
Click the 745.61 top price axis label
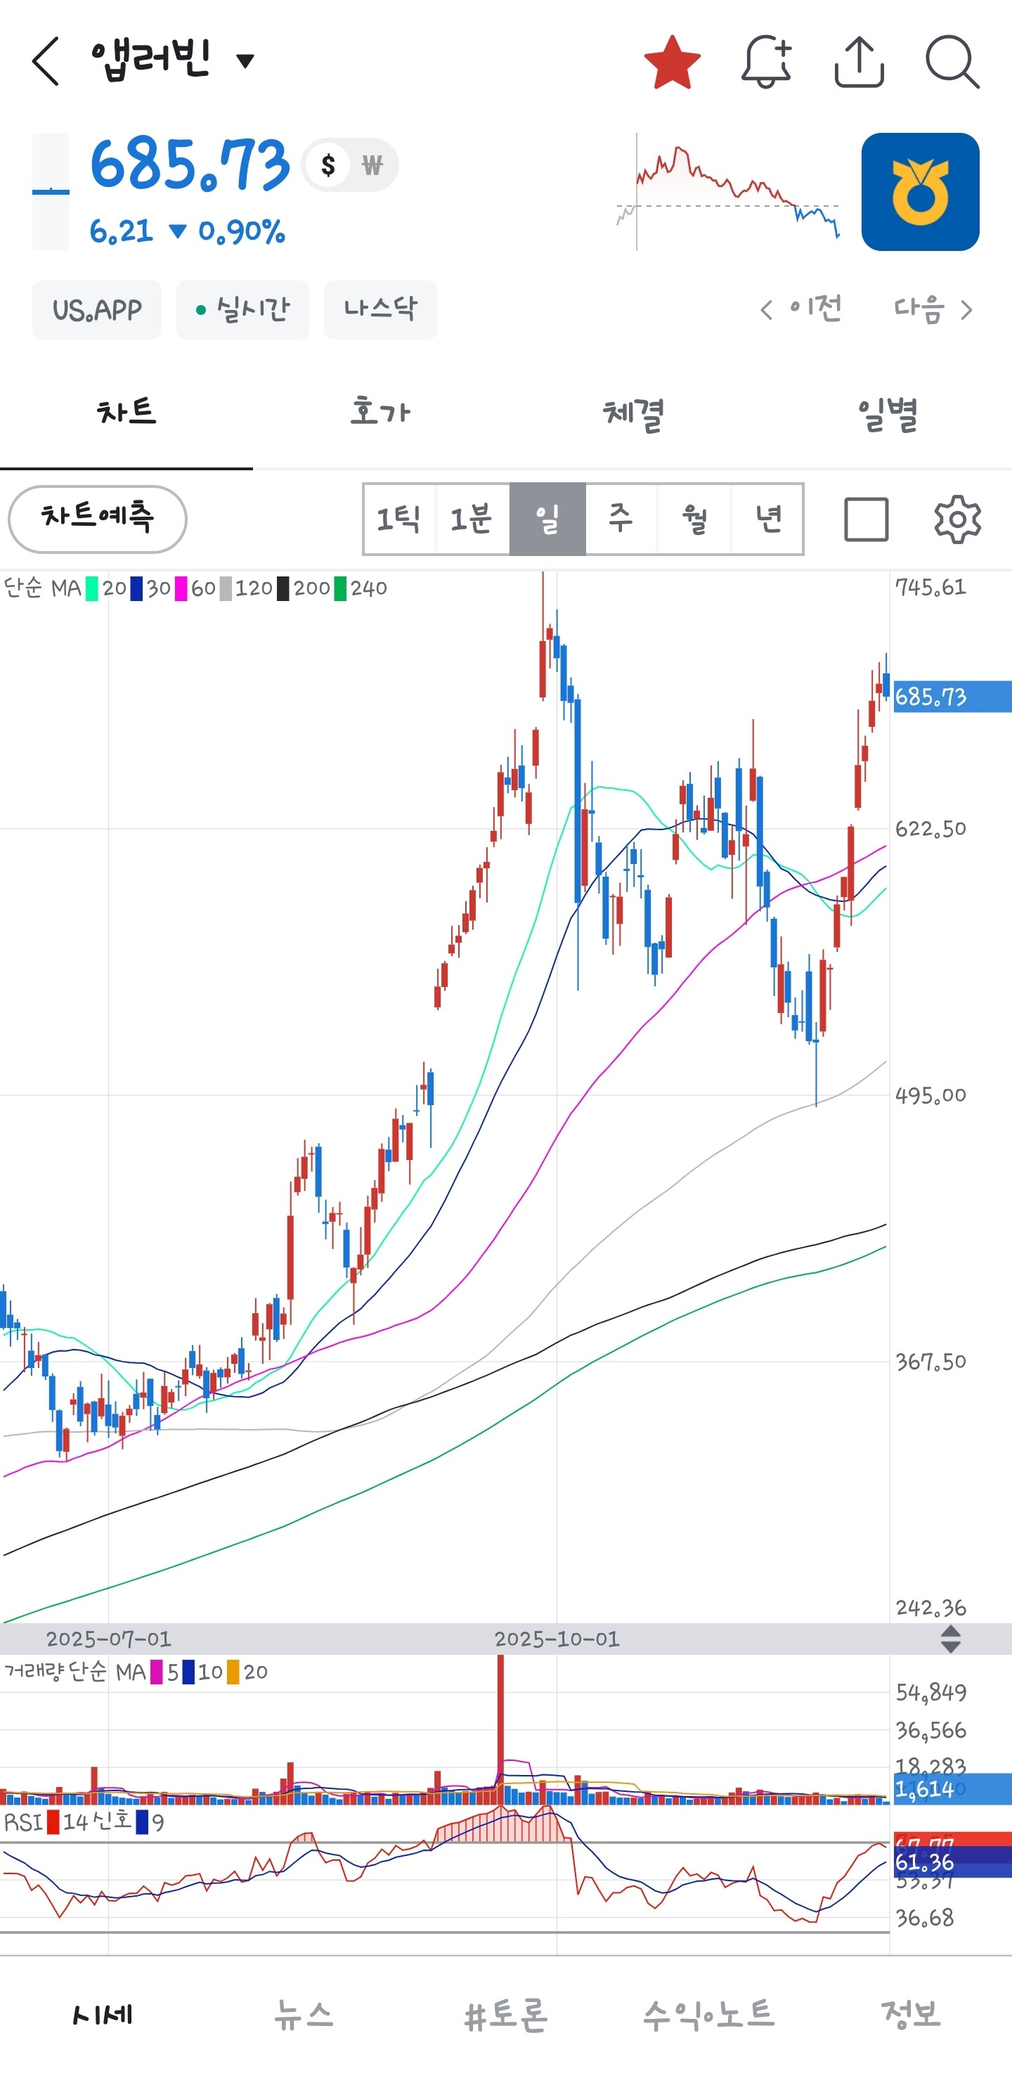[930, 587]
